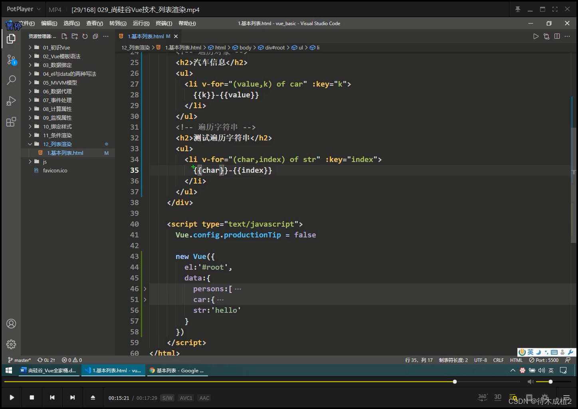Click the status bar feedback icon
The width and height of the screenshot is (578, 409).
pos(568,360)
